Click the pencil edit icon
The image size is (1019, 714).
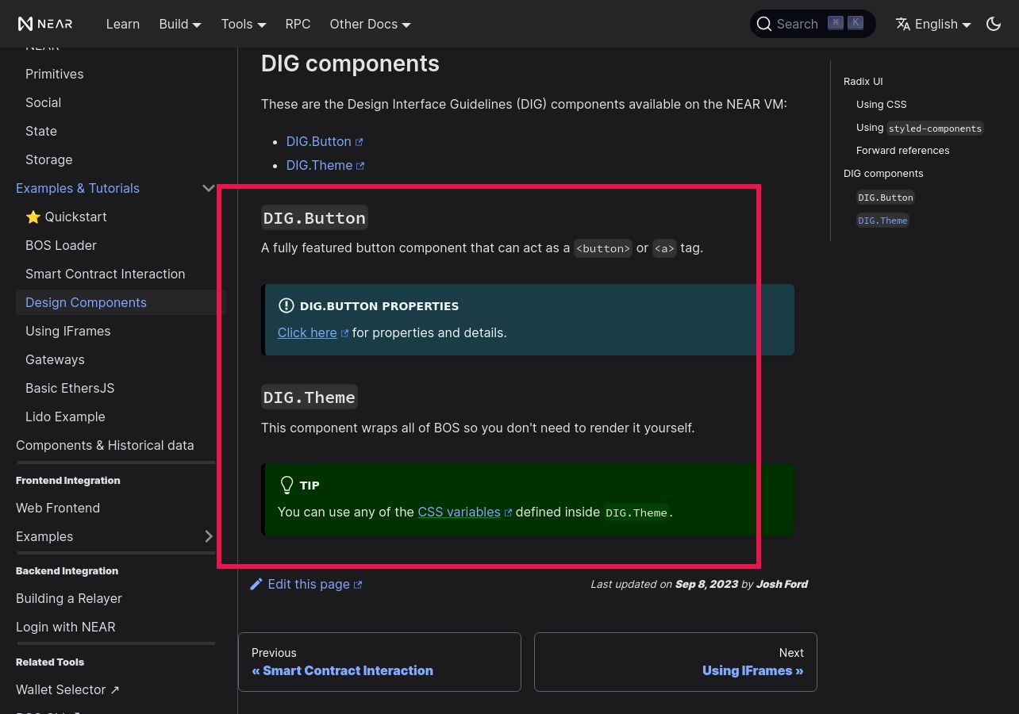256,584
